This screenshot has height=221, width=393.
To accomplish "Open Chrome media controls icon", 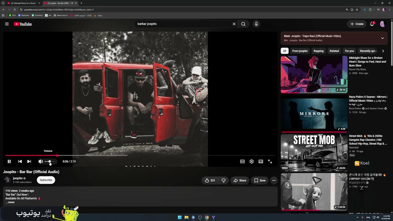I will 378,10.
